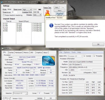Click OK in the Success dialog
This screenshot has height=100, width=105.
pos(98,44)
